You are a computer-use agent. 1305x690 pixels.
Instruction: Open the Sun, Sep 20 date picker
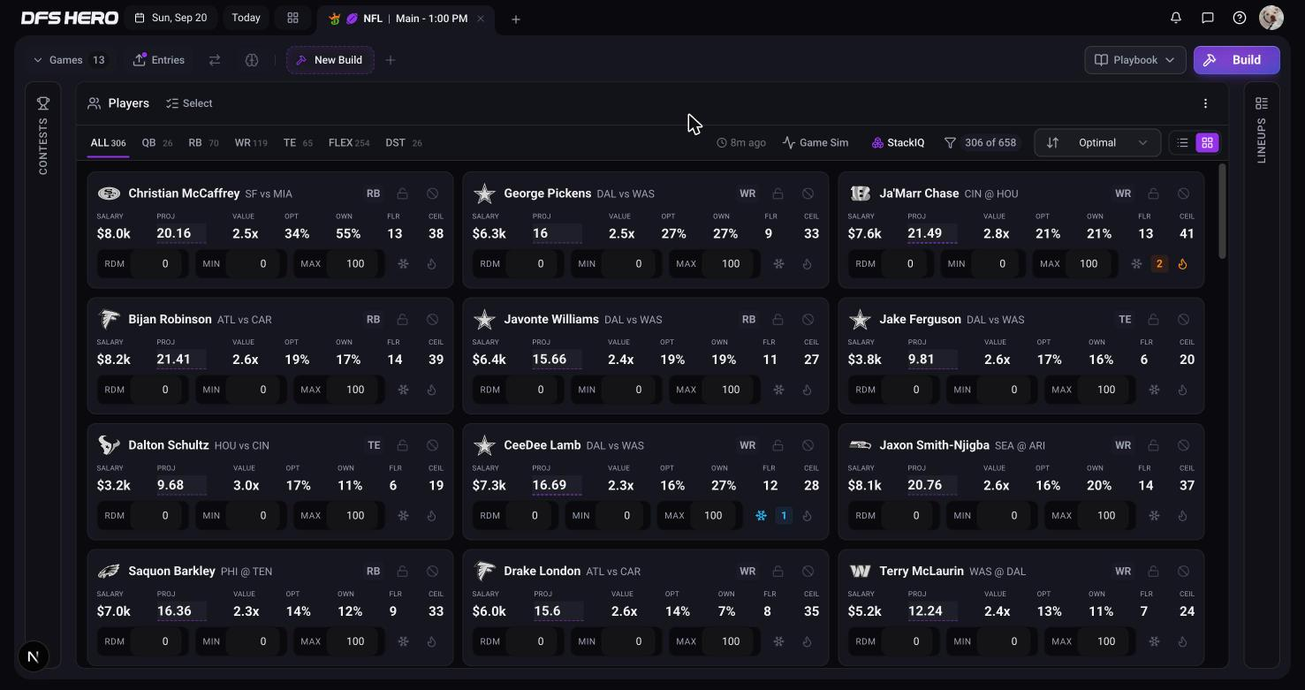click(x=171, y=18)
